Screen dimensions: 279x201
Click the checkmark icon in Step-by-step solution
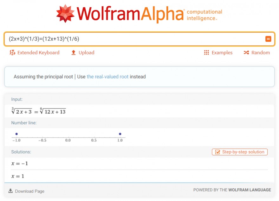click(x=217, y=152)
